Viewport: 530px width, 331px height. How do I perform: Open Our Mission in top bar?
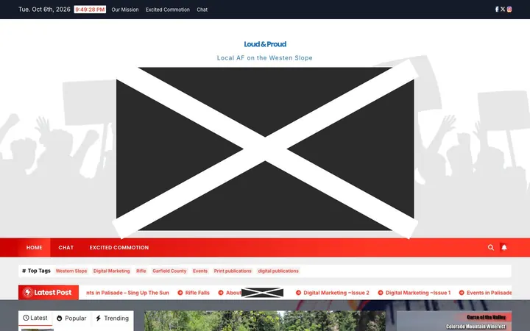pos(125,10)
